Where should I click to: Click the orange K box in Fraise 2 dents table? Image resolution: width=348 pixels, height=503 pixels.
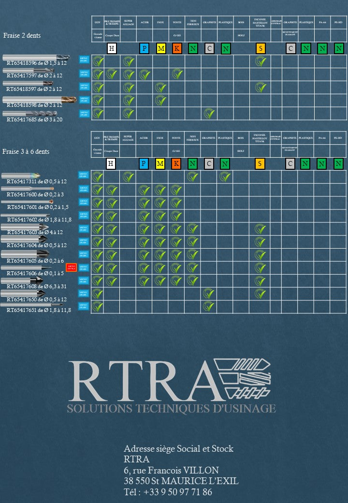click(176, 48)
